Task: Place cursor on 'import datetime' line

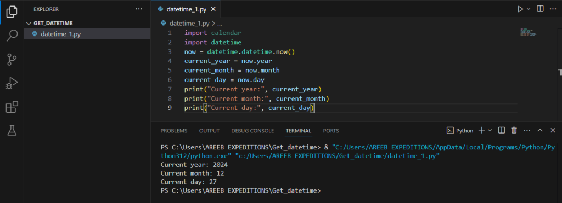Action: point(213,42)
